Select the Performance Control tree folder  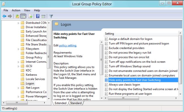click(36, 92)
